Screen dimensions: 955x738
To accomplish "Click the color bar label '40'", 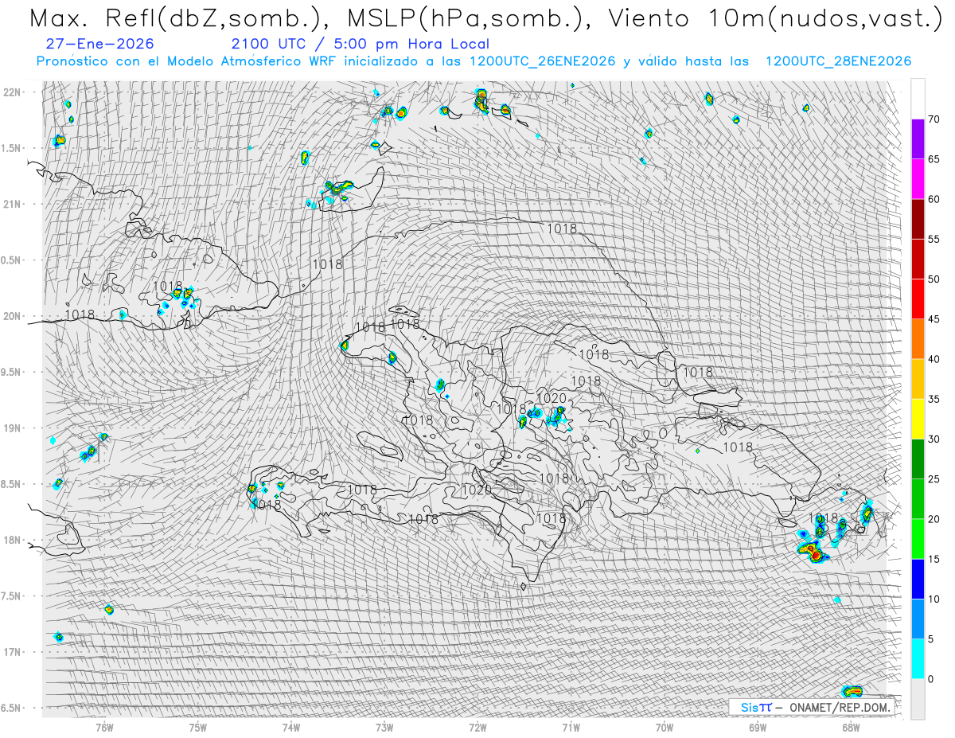I will 934,359.
